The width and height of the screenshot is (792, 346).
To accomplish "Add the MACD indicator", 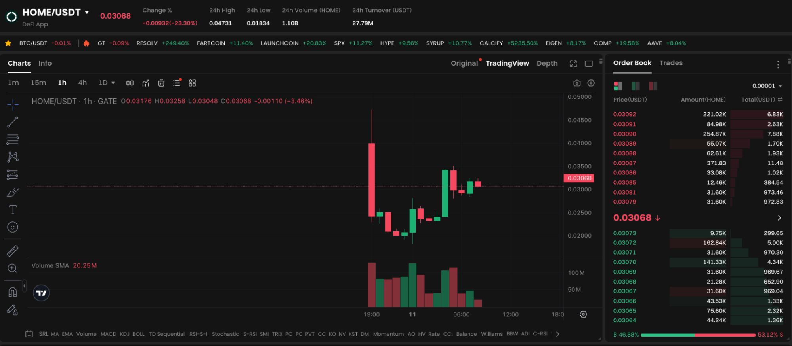I will click(109, 334).
